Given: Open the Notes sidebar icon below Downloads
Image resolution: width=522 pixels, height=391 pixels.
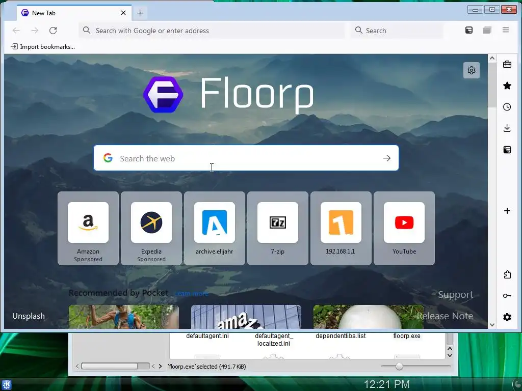Looking at the screenshot, I should tap(507, 150).
